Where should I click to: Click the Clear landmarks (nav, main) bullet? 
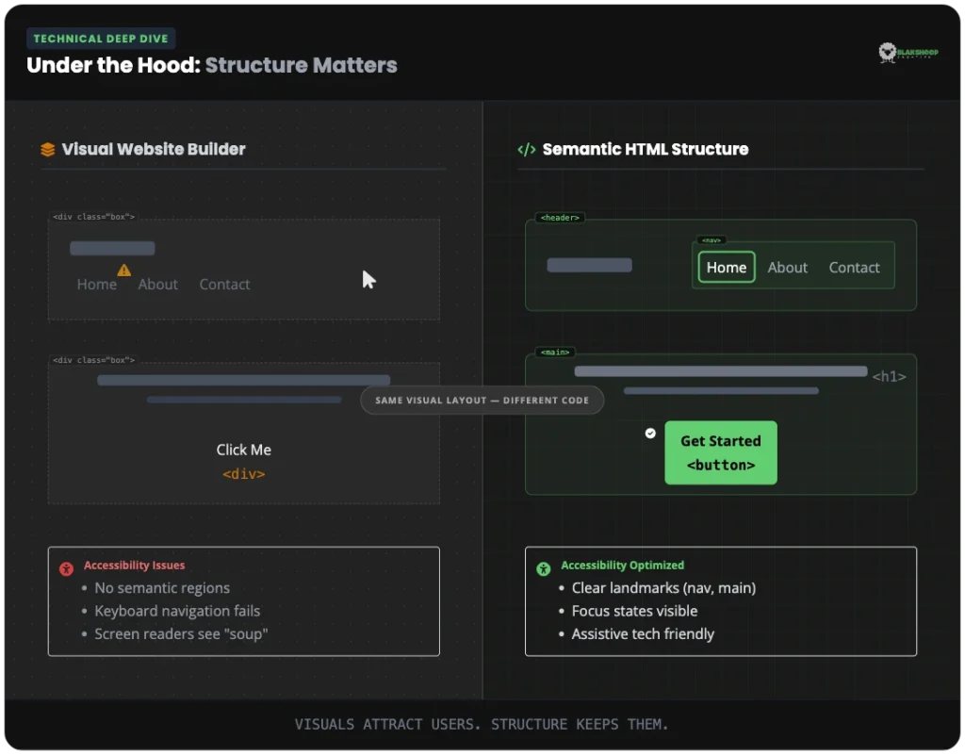point(663,588)
